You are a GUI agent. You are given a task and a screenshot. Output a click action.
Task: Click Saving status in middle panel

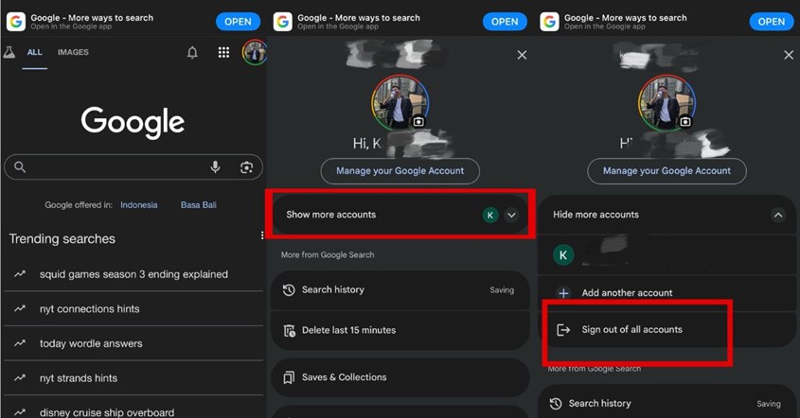pyautogui.click(x=502, y=290)
